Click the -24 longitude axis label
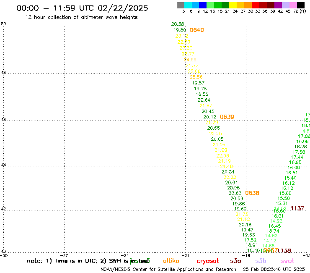 point(125,256)
